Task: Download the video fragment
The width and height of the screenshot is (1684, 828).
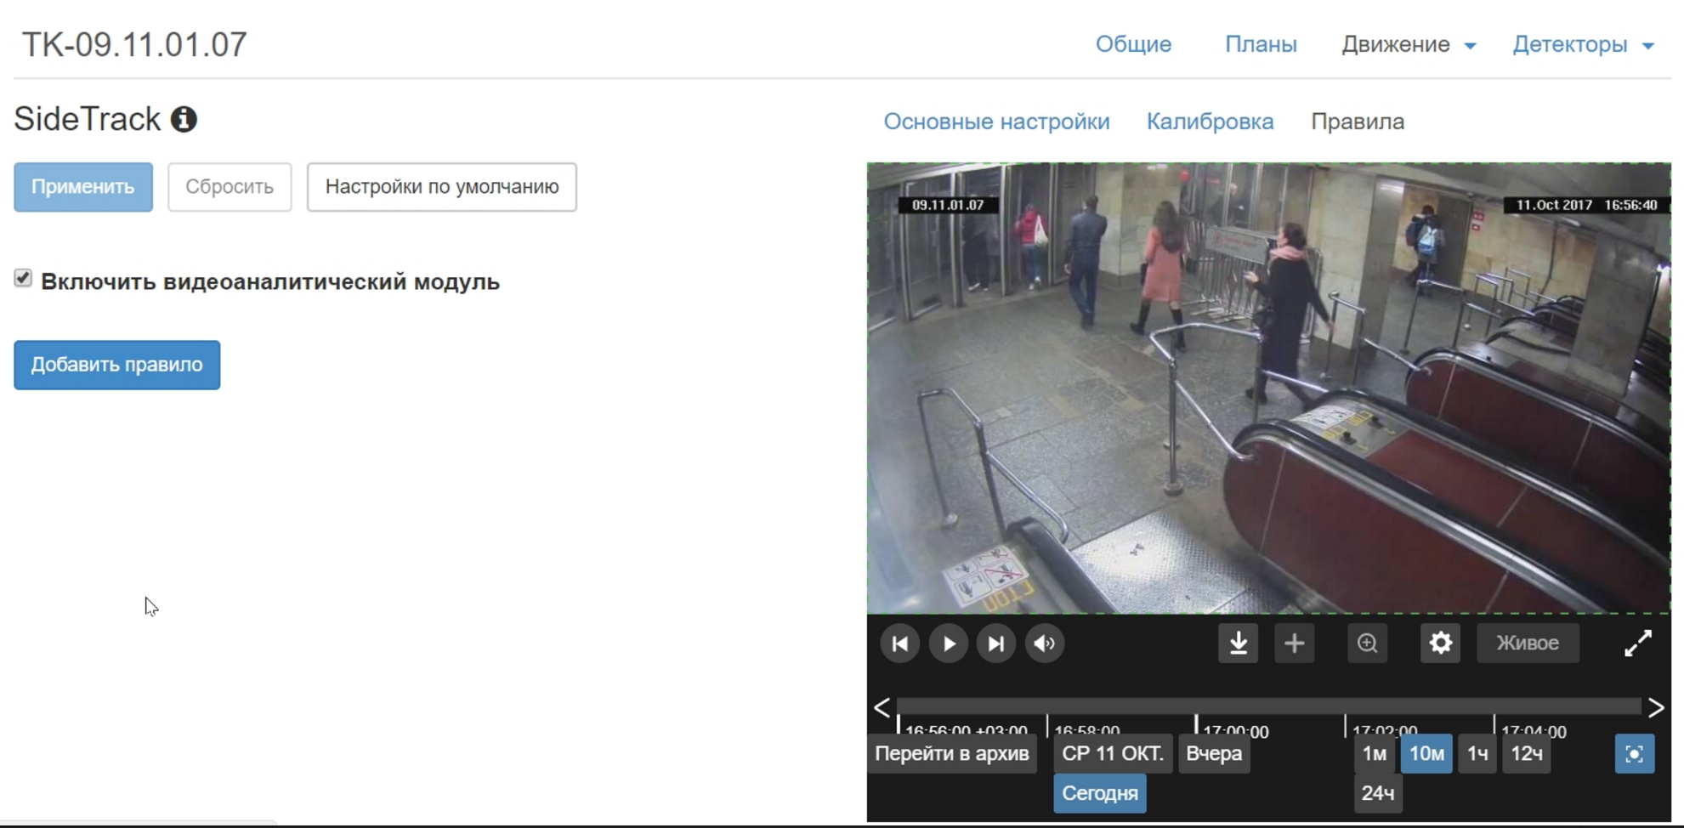Action: [x=1239, y=644]
